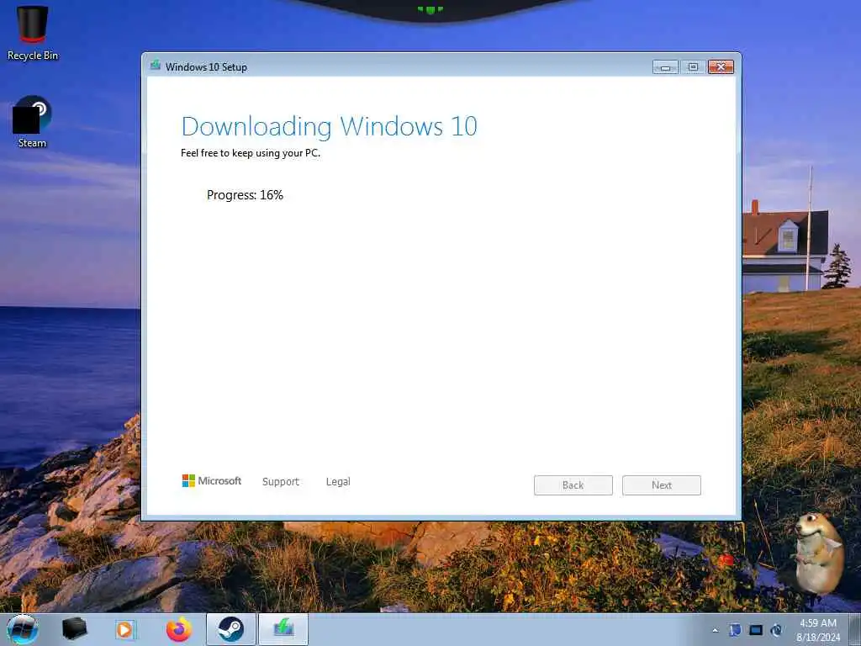Open the Steam desktop shortcut
Viewport: 861px width, 646px height.
32,122
